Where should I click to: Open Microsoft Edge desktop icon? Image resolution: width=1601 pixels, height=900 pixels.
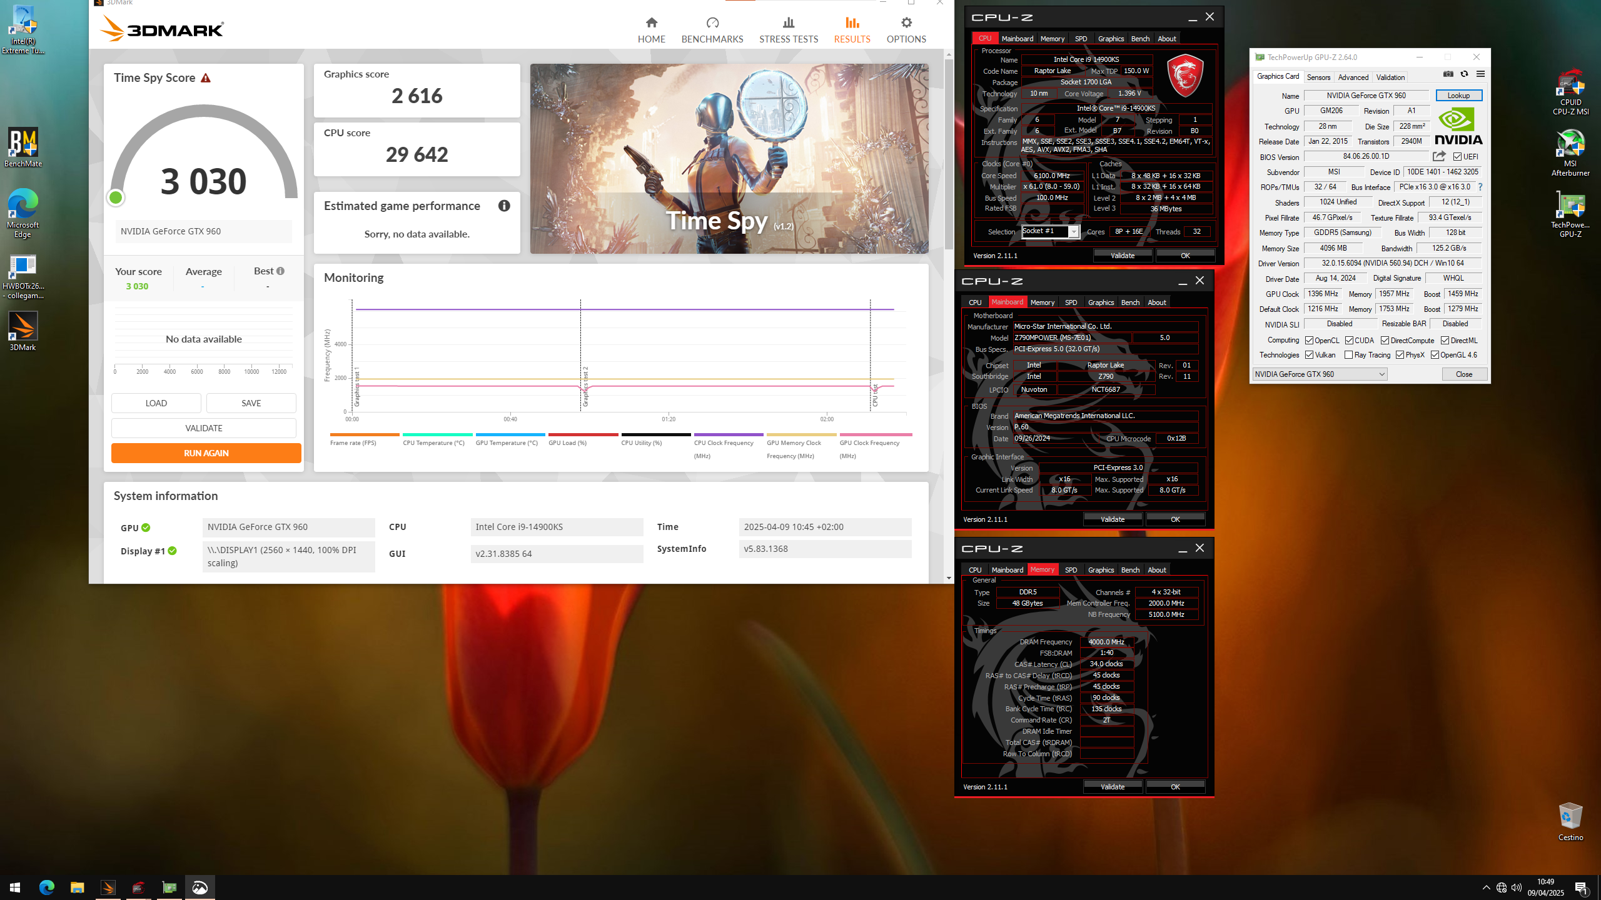(x=23, y=212)
